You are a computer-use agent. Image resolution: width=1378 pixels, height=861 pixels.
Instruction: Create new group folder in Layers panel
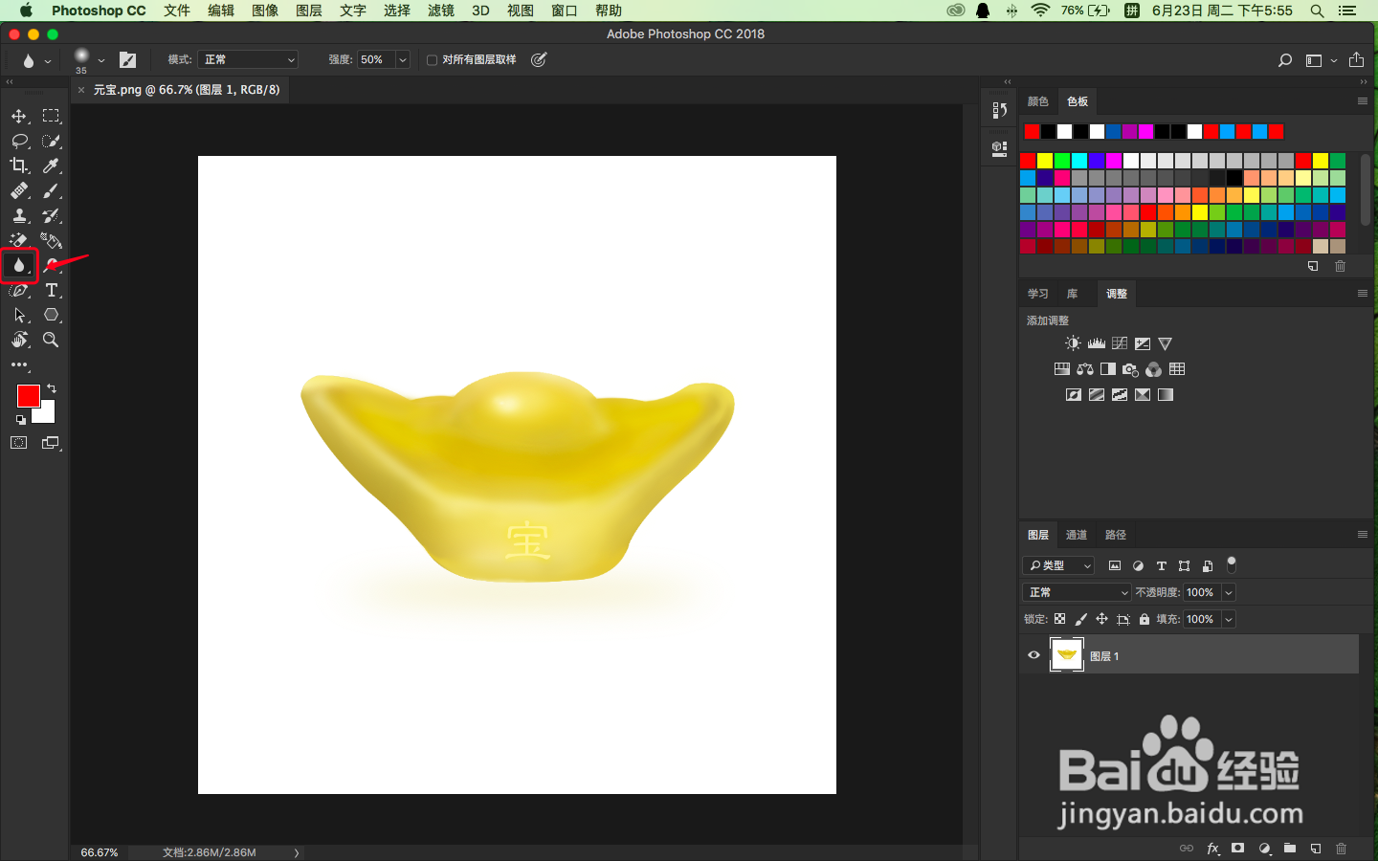coord(1290,848)
